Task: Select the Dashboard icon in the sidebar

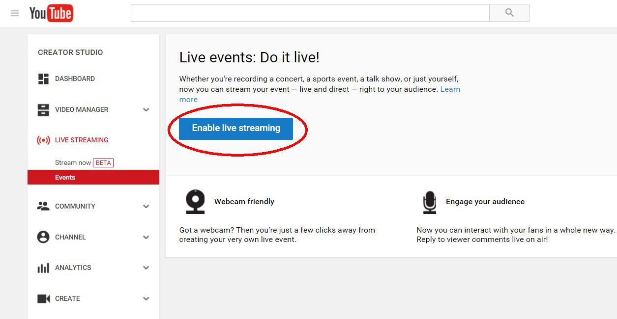Action: tap(43, 79)
